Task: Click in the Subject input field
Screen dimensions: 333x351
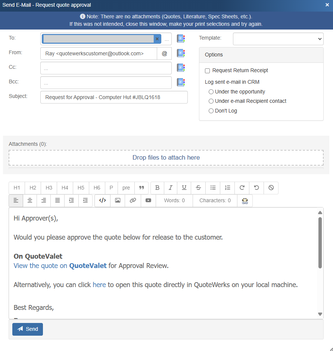Action: pyautogui.click(x=114, y=97)
